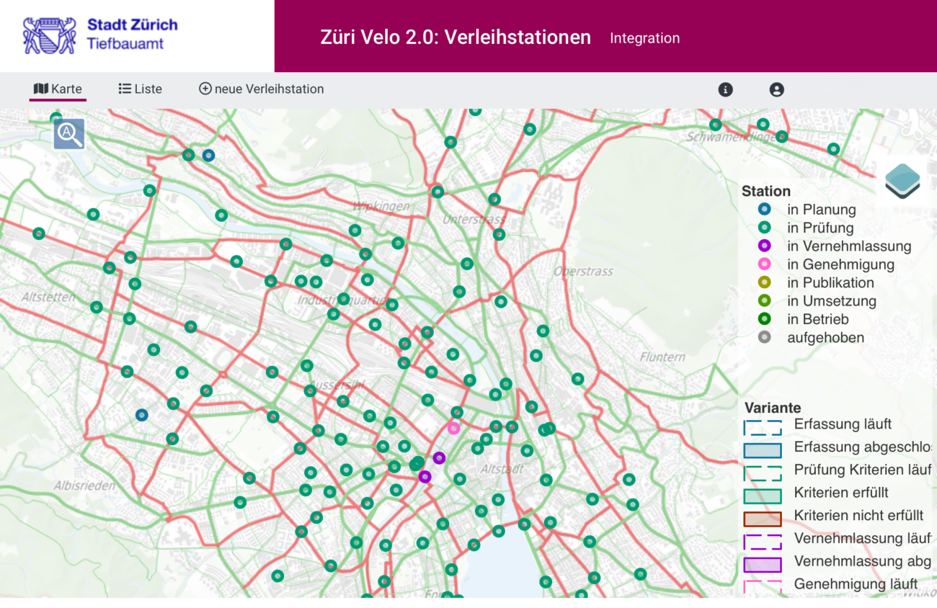Click the 'in Publikation' legend swatch

[x=765, y=282]
